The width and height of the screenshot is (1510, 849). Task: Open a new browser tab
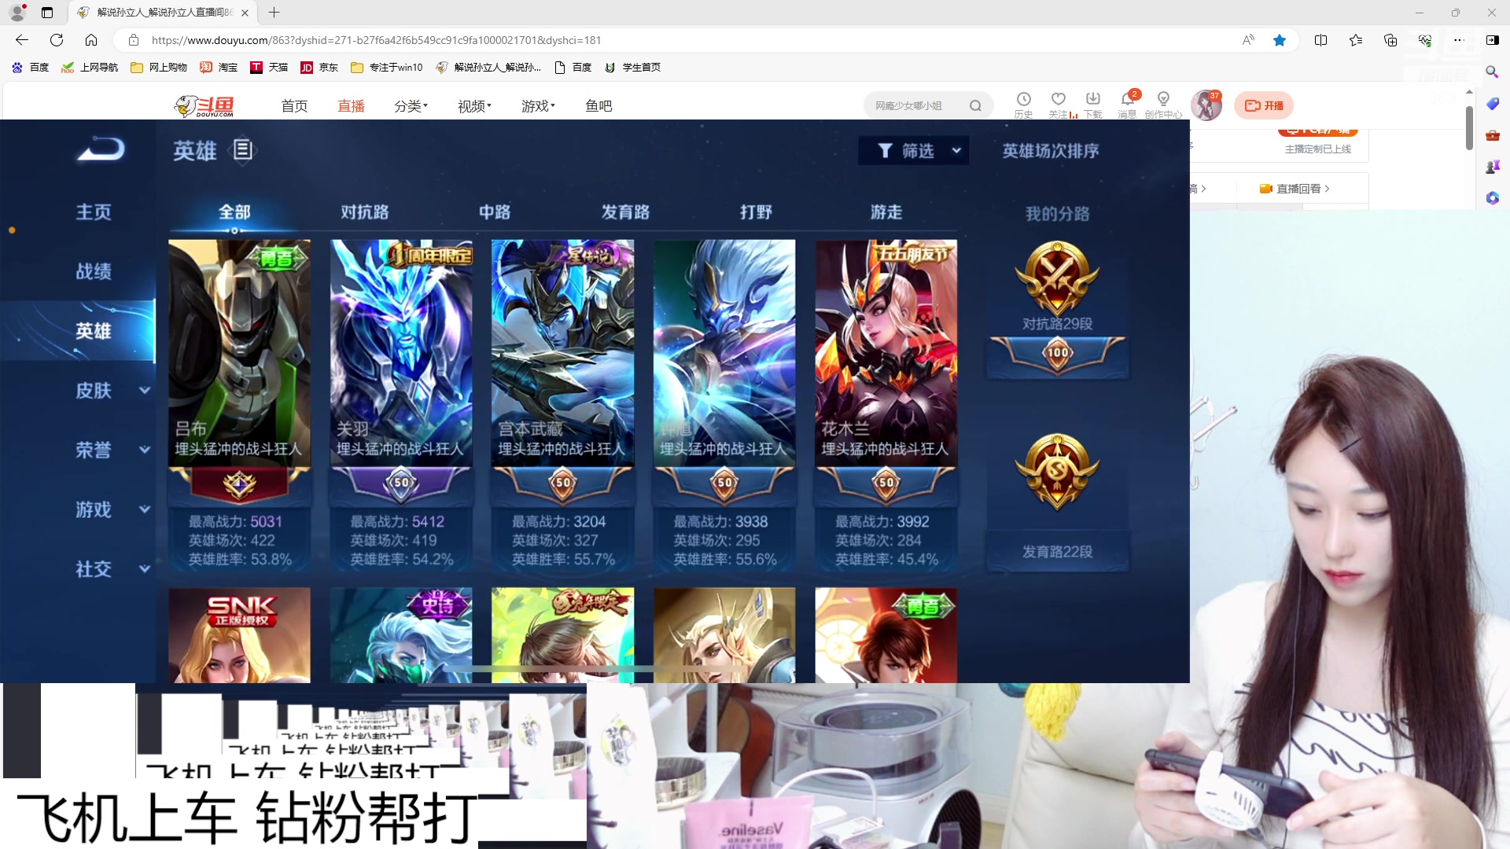[274, 13]
